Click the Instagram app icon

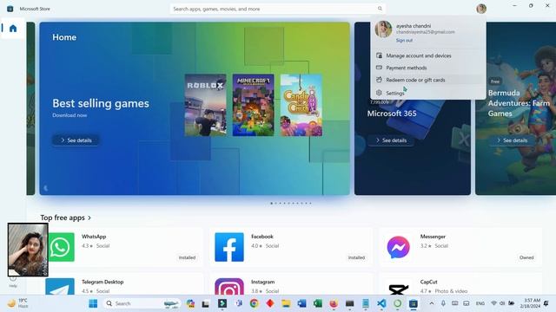tap(229, 287)
